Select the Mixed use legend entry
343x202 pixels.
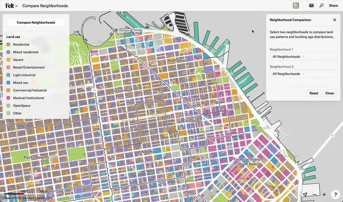17,83
